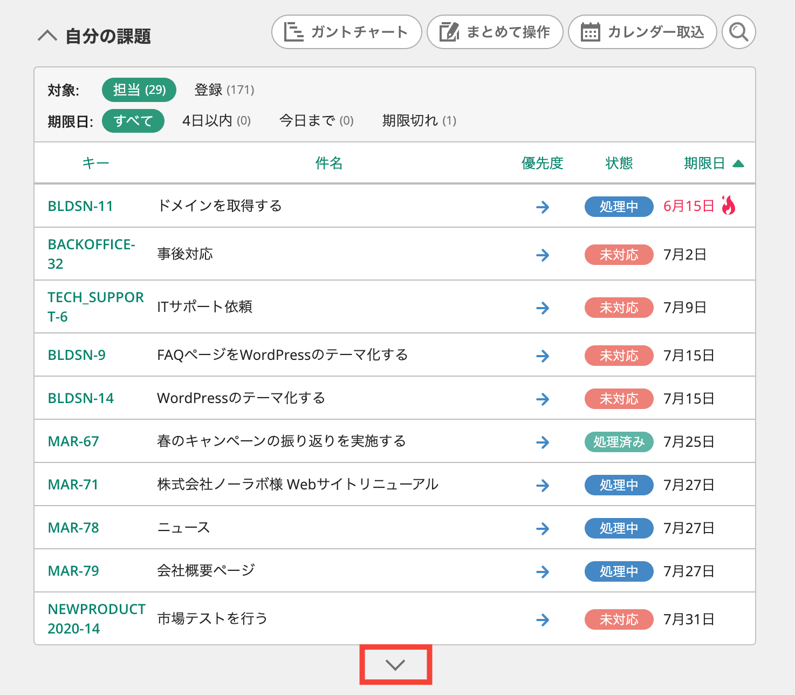This screenshot has height=695, width=795.
Task: Click priority arrow for 事後対応
Action: click(543, 255)
